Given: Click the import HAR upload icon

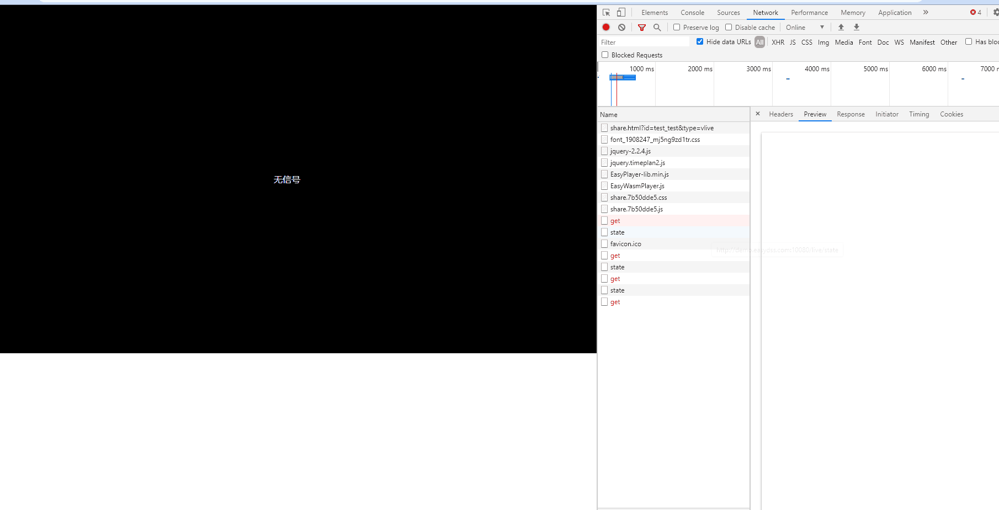Looking at the screenshot, I should point(841,27).
